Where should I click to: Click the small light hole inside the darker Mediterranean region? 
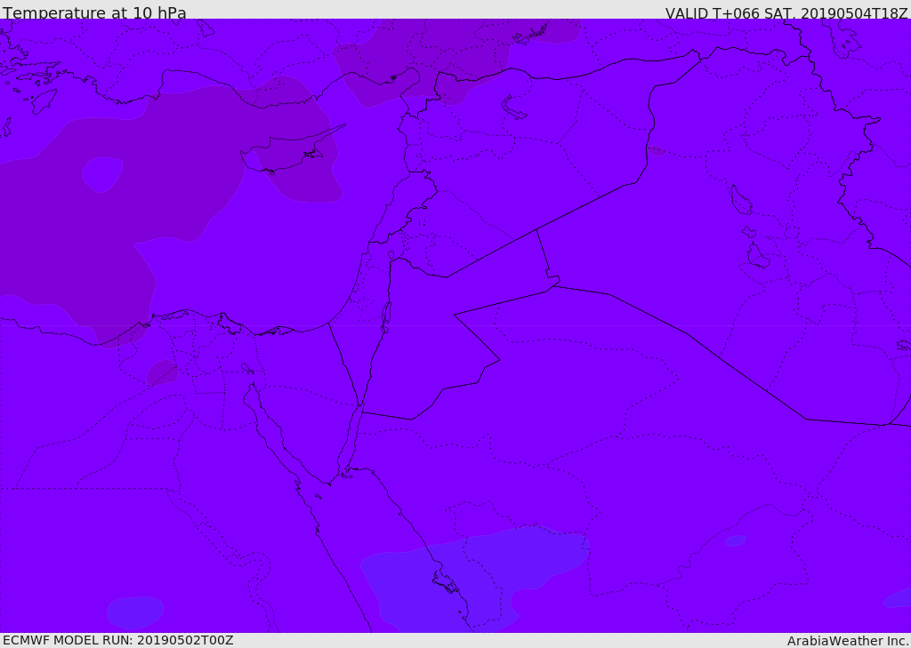pyautogui.click(x=102, y=174)
